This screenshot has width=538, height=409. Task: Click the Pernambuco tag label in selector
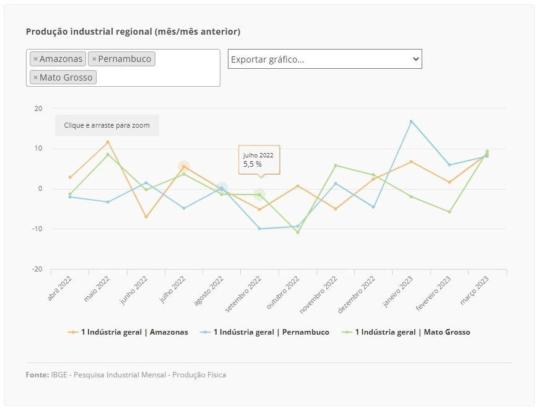tap(124, 59)
